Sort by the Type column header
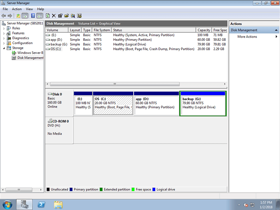This screenshot has height=210, width=280. 87,30
